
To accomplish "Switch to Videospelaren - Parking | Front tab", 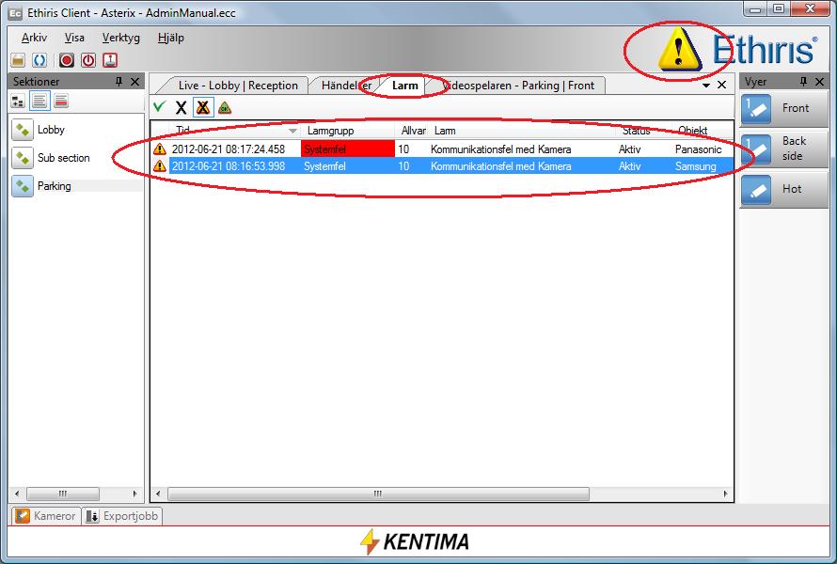I will click(x=518, y=86).
